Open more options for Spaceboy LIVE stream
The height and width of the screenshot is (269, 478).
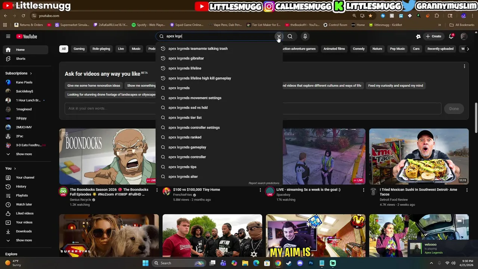(363, 190)
